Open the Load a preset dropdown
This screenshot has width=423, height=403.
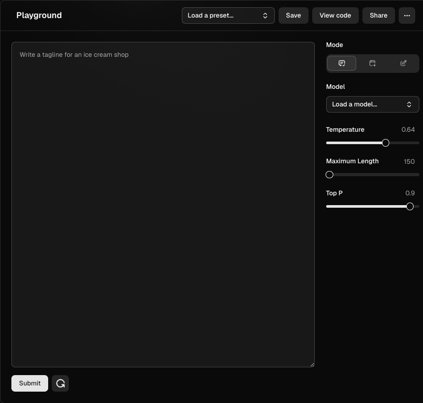point(228,16)
